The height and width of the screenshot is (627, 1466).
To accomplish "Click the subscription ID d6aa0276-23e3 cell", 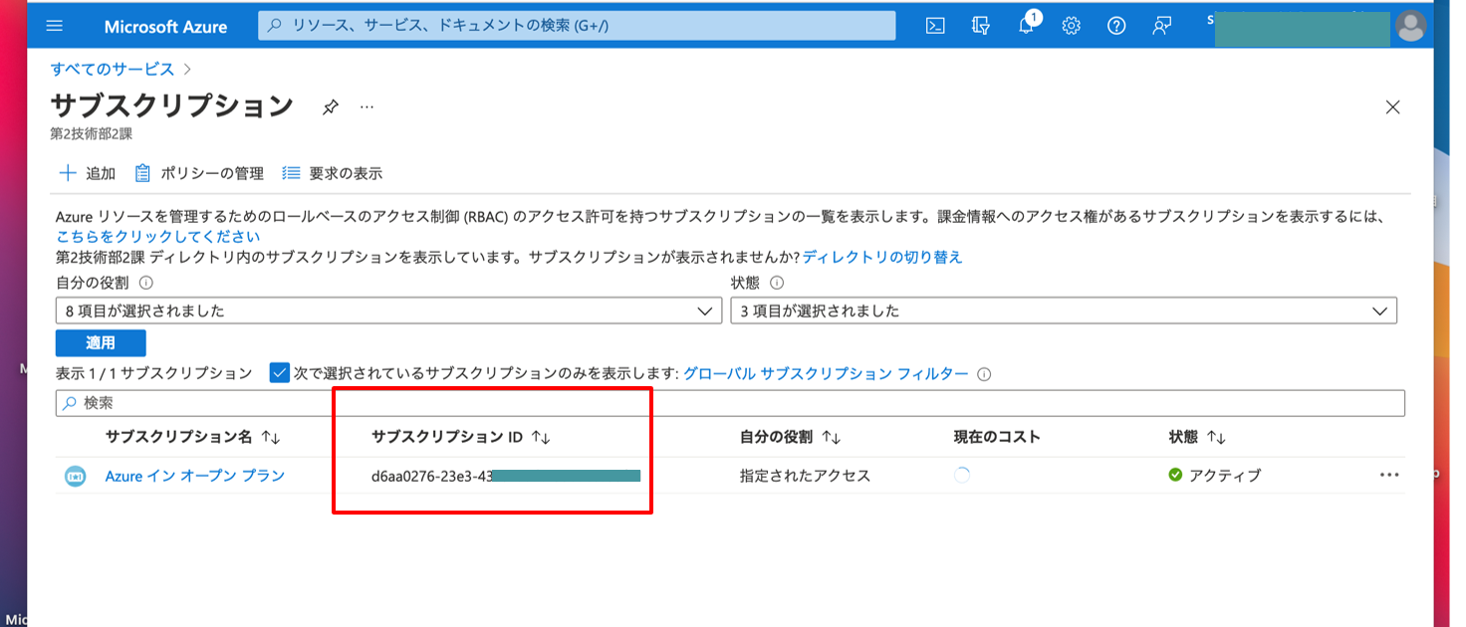I will click(505, 476).
